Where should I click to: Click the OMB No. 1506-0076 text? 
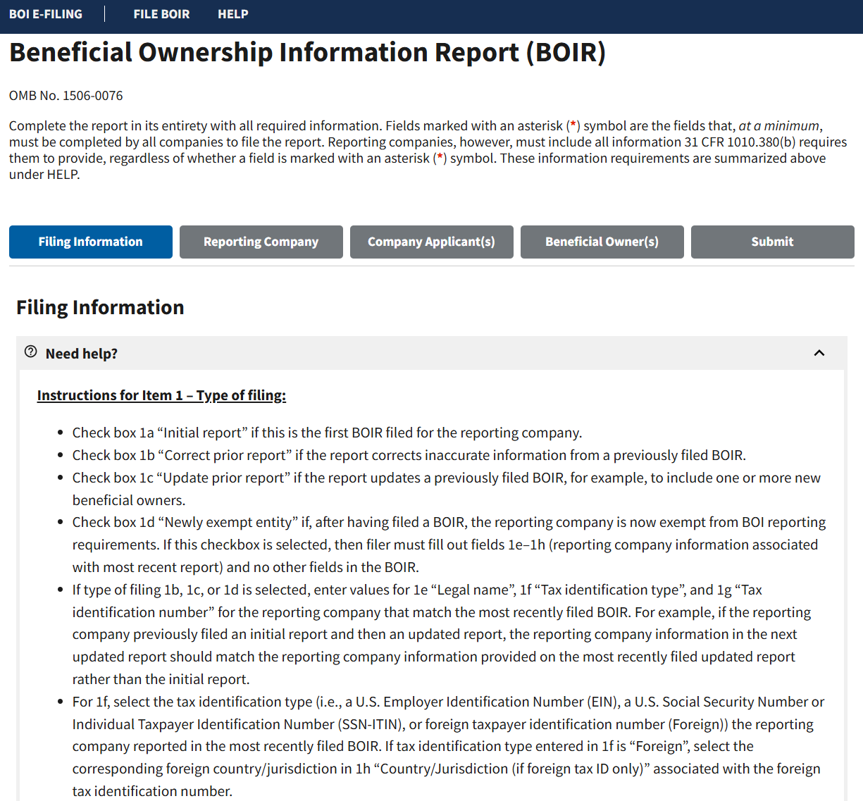66,95
